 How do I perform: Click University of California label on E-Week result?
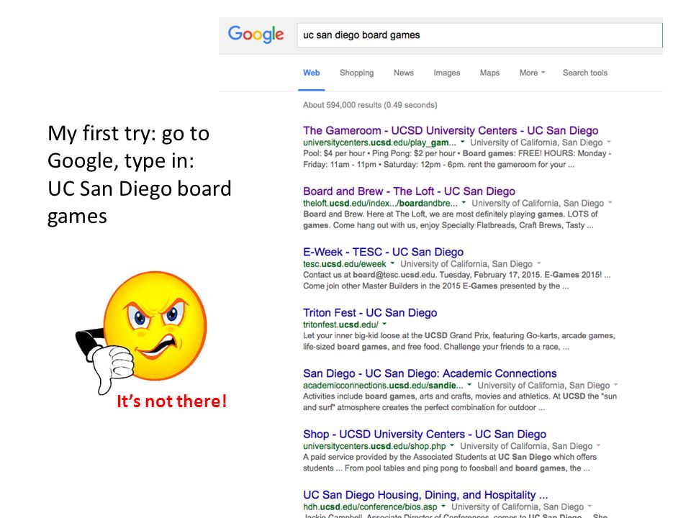pos(466,264)
